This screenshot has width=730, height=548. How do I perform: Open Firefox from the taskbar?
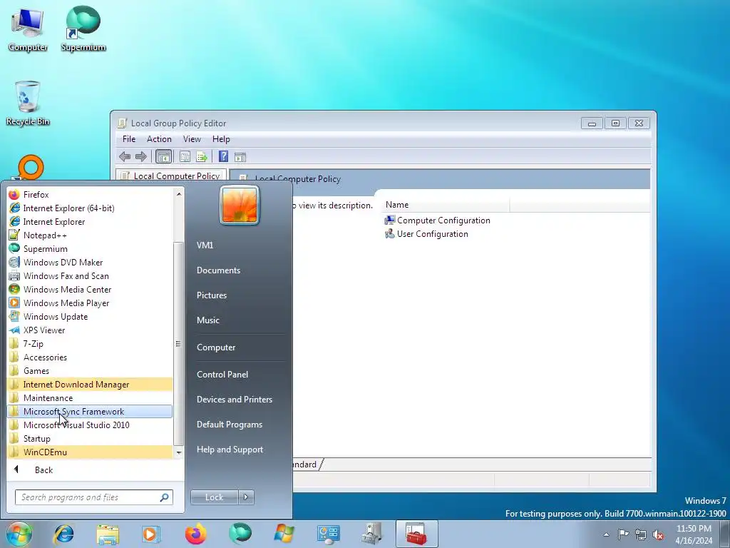click(x=195, y=534)
